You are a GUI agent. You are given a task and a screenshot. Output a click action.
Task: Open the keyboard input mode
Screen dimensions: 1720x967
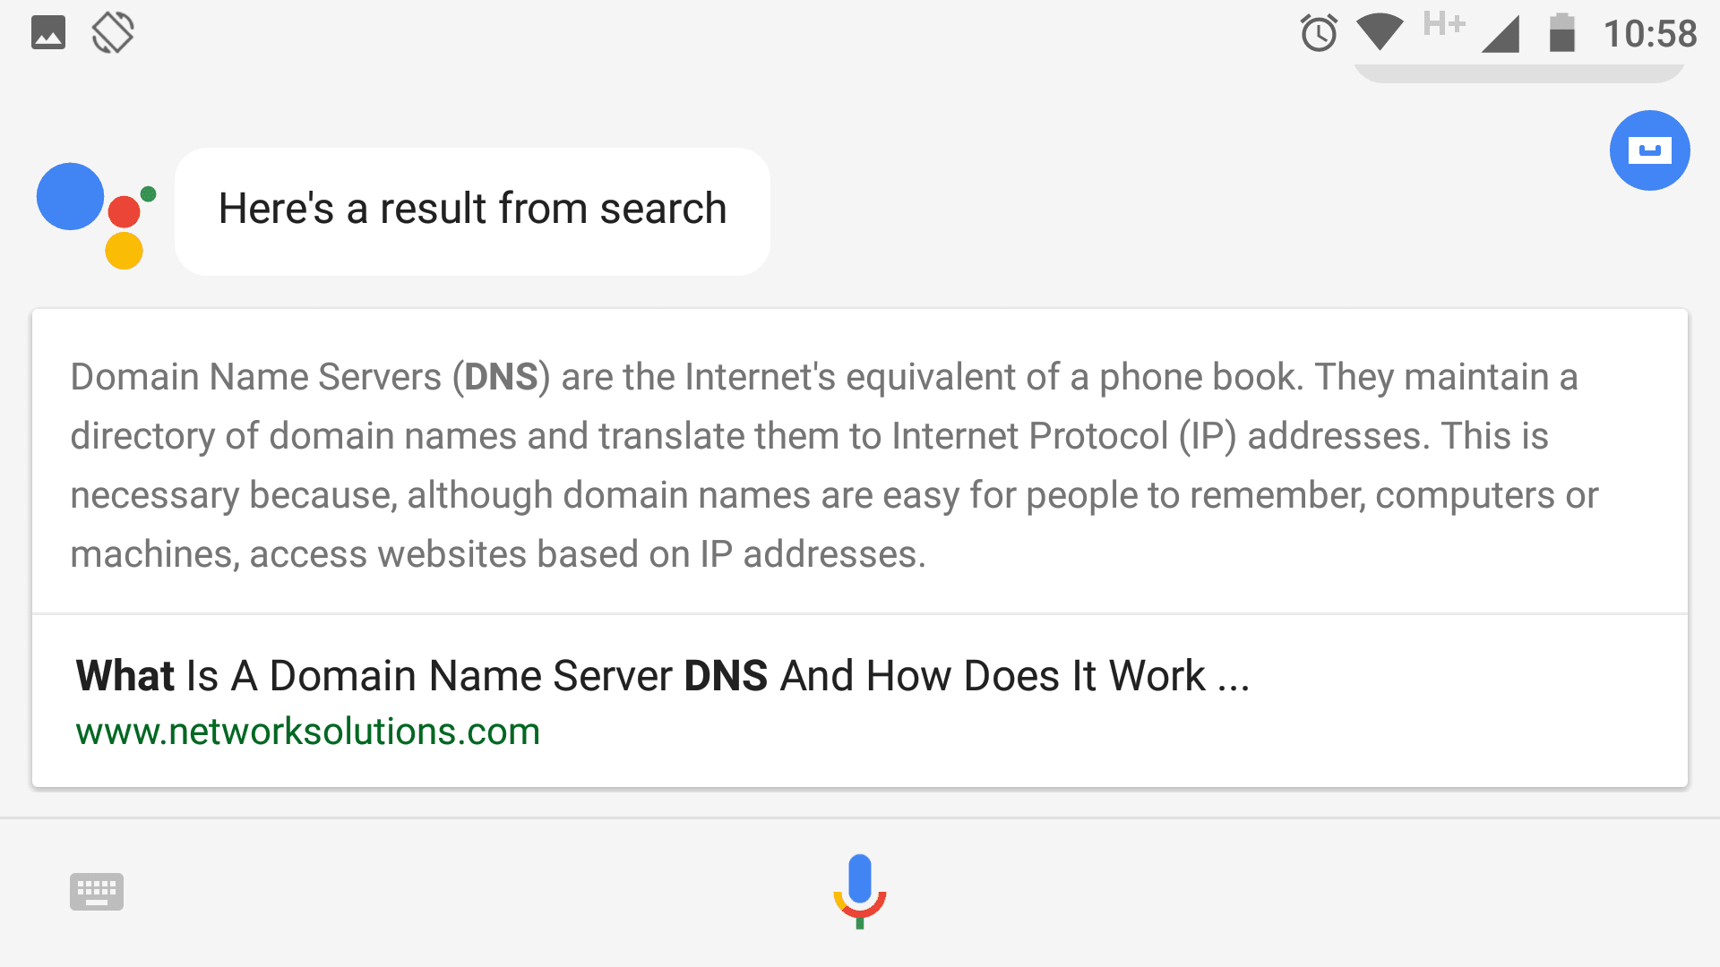coord(97,893)
